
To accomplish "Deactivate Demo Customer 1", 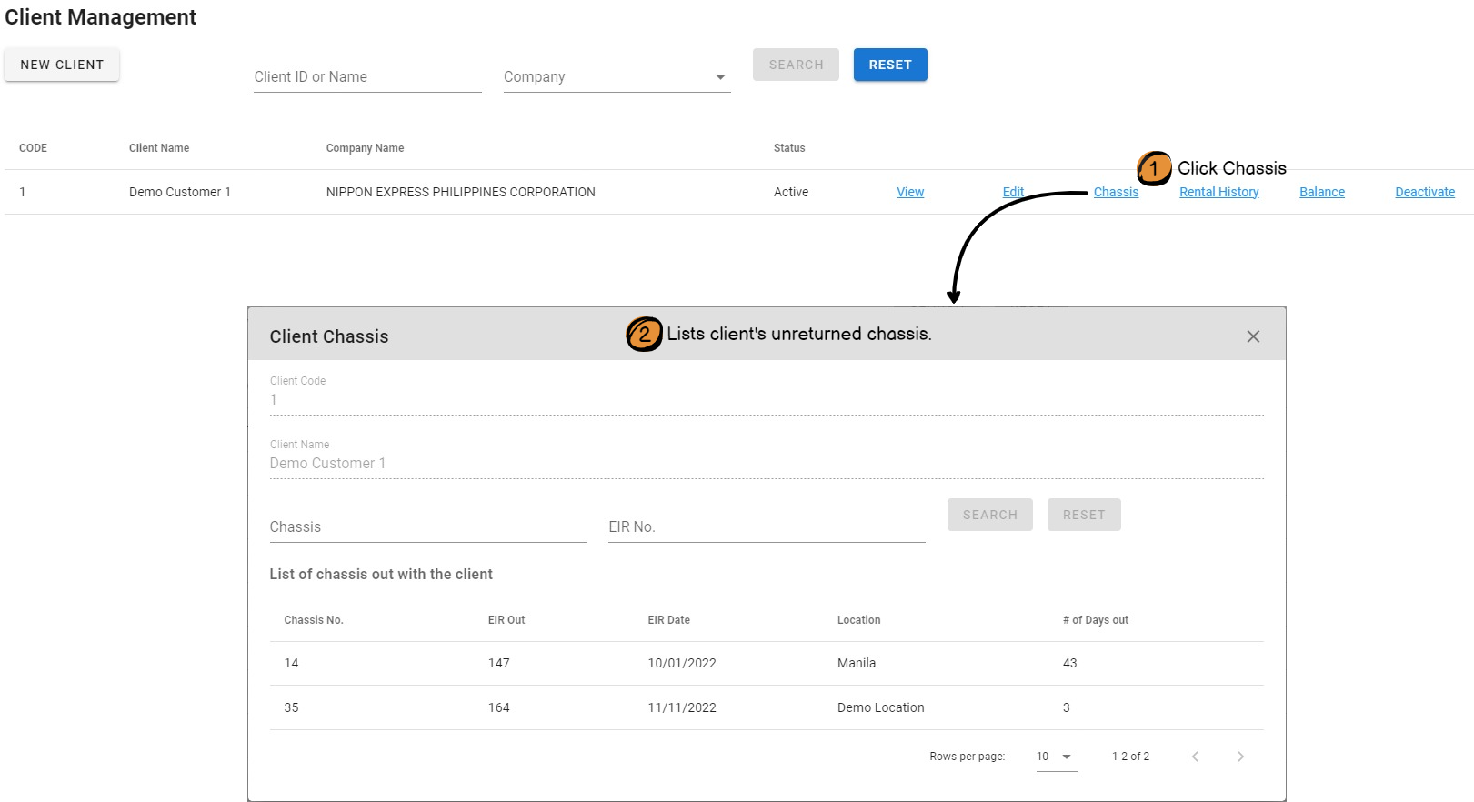I will pos(1425,192).
